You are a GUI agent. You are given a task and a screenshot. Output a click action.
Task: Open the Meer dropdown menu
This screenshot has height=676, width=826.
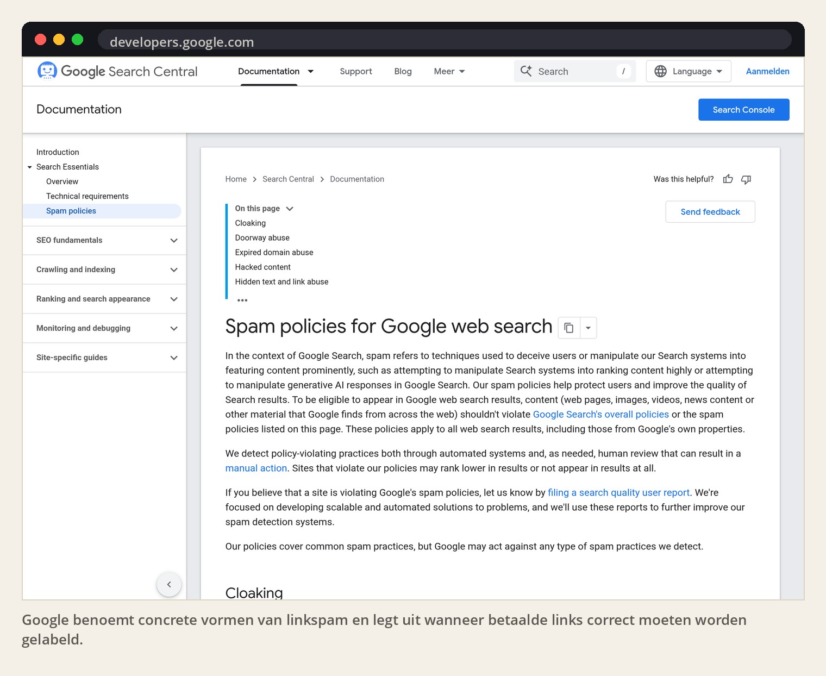coord(449,71)
